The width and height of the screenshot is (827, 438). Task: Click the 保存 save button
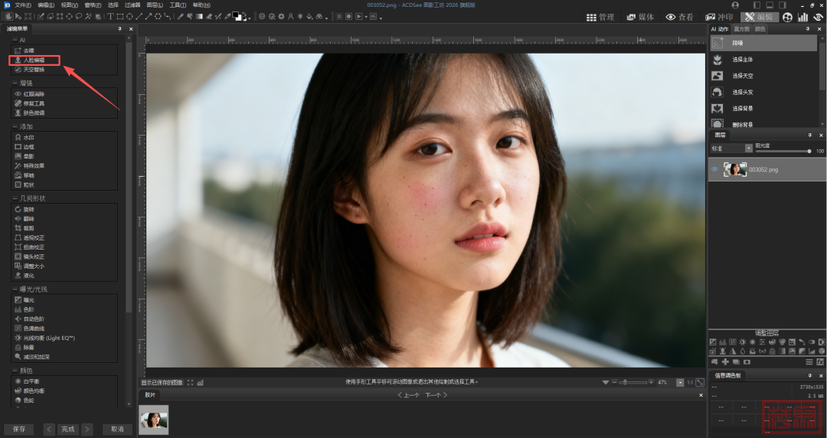(18, 429)
